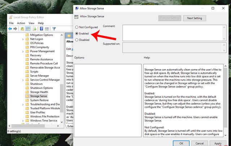Viewport: 231px width, 146px height.
Task: Click the System Restore folder icon
Action: [x=27, y=100]
